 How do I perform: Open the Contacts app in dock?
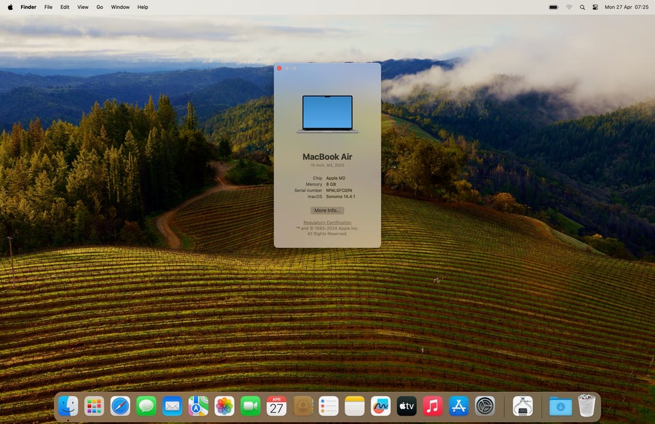(302, 406)
